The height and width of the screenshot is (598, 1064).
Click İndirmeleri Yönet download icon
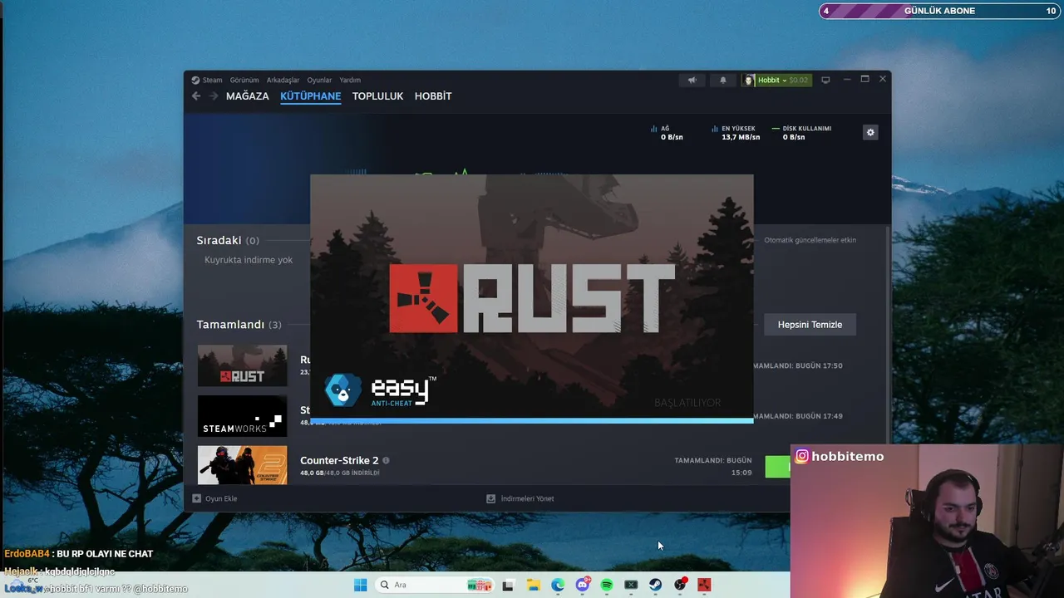[x=490, y=498]
